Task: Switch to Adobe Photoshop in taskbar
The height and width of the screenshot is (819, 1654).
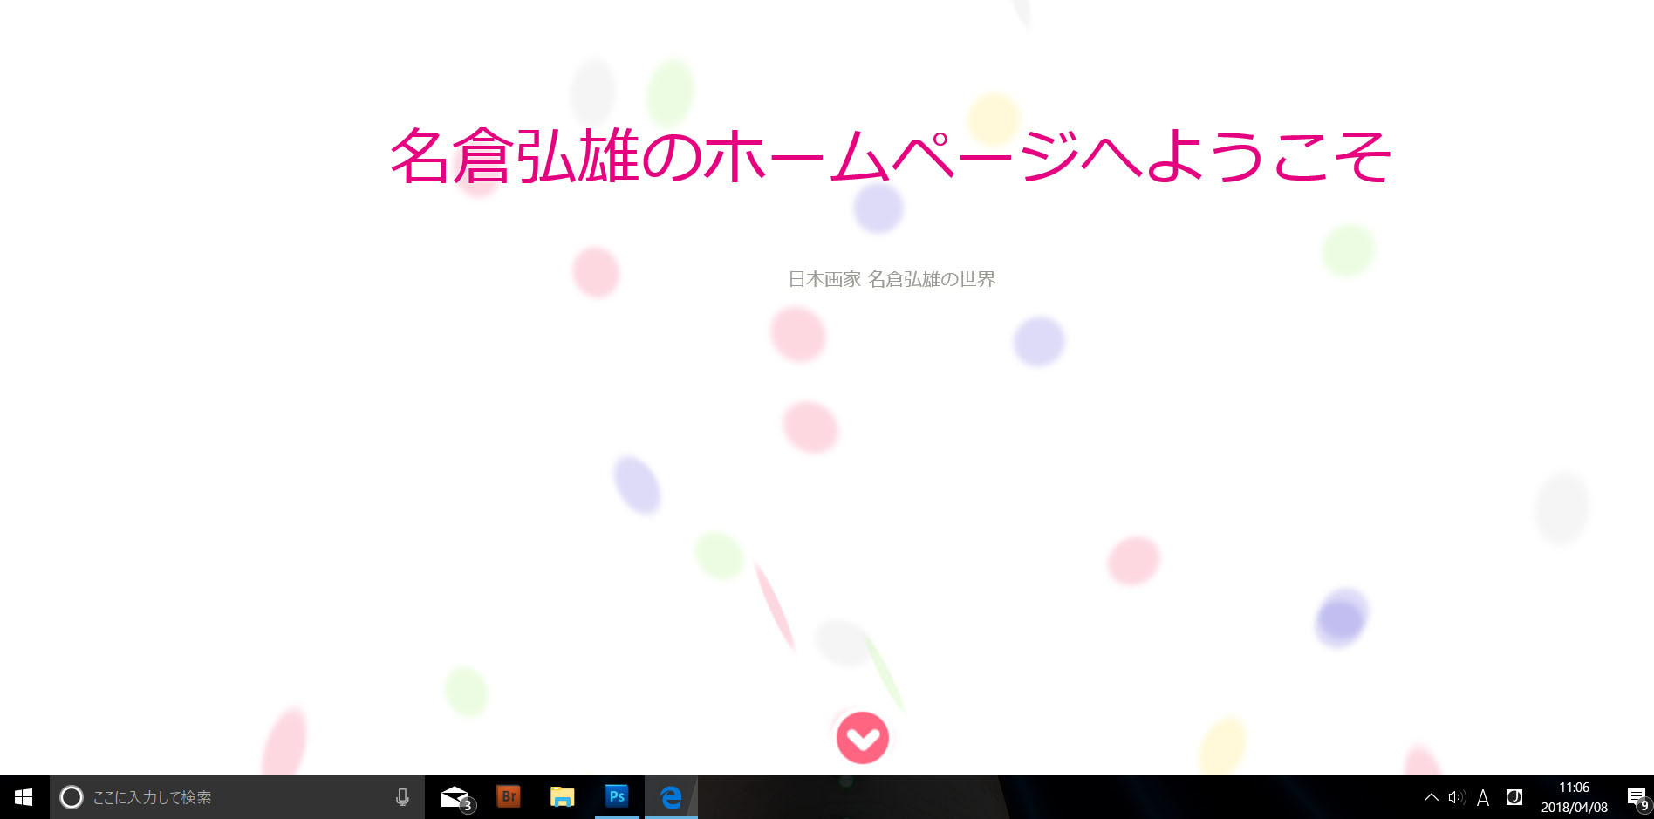Action: pos(617,797)
